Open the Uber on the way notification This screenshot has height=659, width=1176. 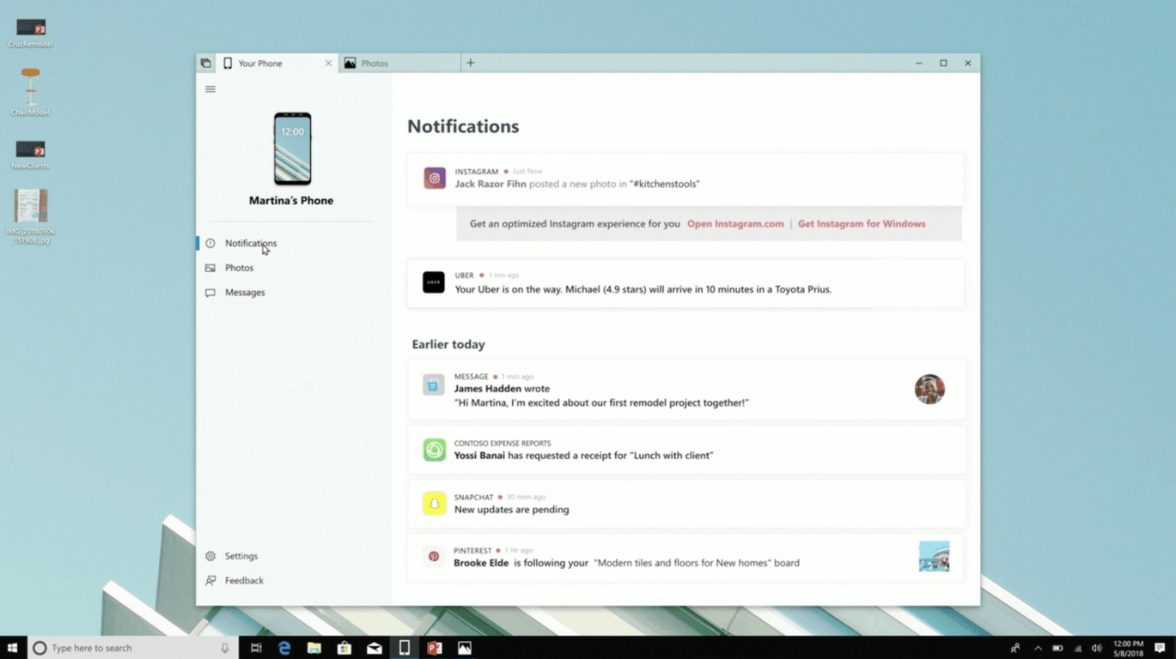point(685,283)
